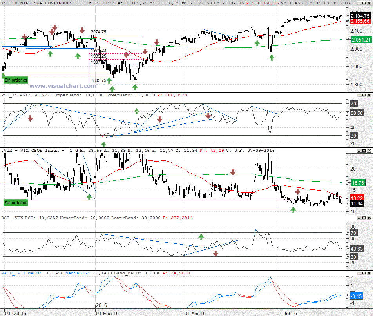Click the RSI_ES lower band 30 tag
This screenshot has height=316, width=373.
353,136
